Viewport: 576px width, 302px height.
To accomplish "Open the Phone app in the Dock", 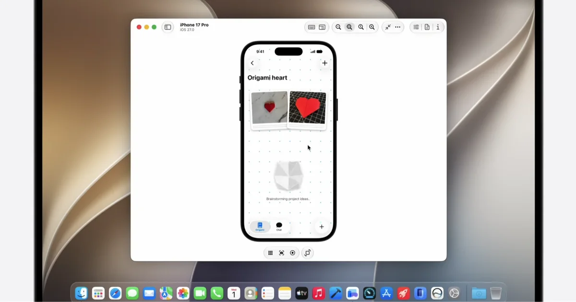I will point(217,293).
